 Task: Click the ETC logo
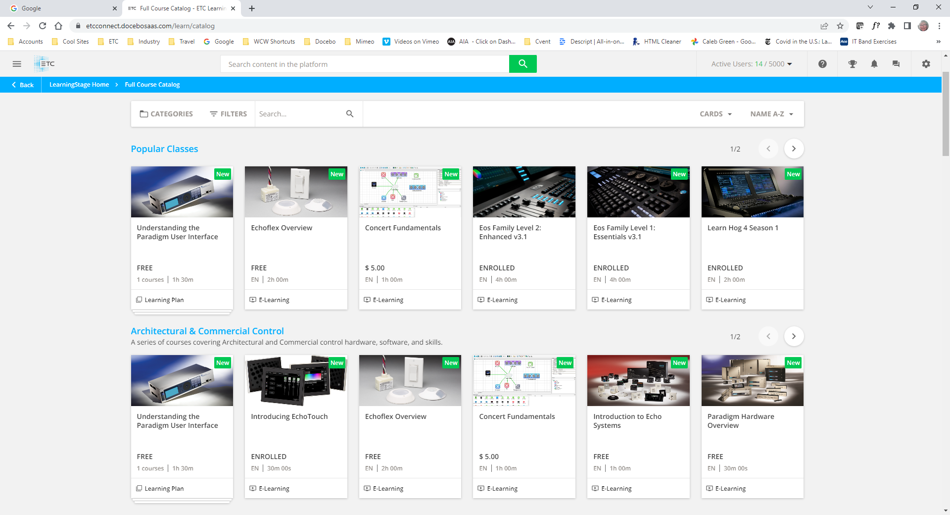[45, 64]
